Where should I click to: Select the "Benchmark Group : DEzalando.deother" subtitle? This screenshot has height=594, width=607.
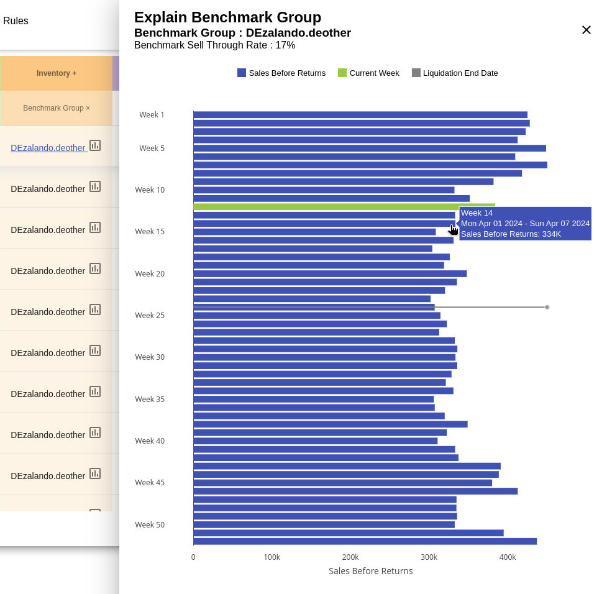tap(243, 33)
